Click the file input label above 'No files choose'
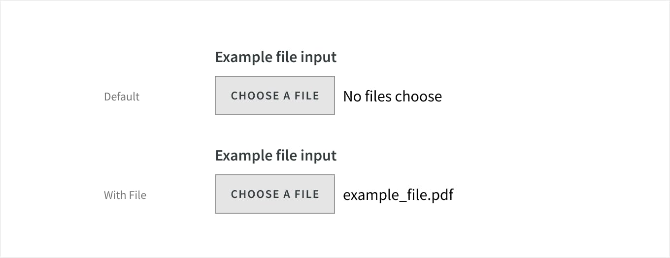 (276, 57)
